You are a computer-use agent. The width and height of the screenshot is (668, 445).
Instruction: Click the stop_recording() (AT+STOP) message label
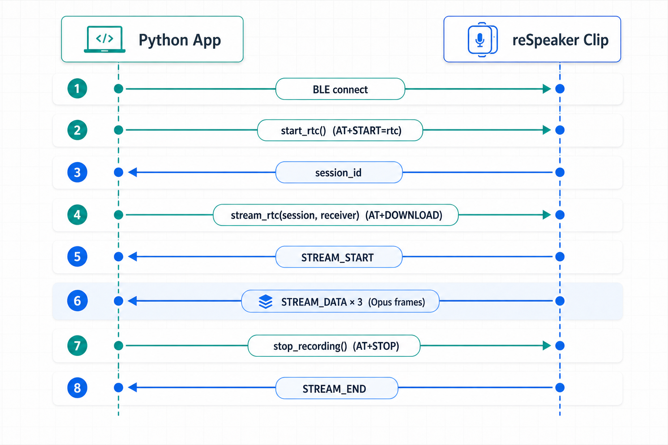tap(334, 346)
